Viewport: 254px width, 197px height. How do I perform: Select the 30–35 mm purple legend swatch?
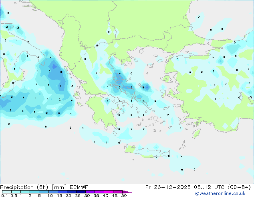tap(90, 192)
